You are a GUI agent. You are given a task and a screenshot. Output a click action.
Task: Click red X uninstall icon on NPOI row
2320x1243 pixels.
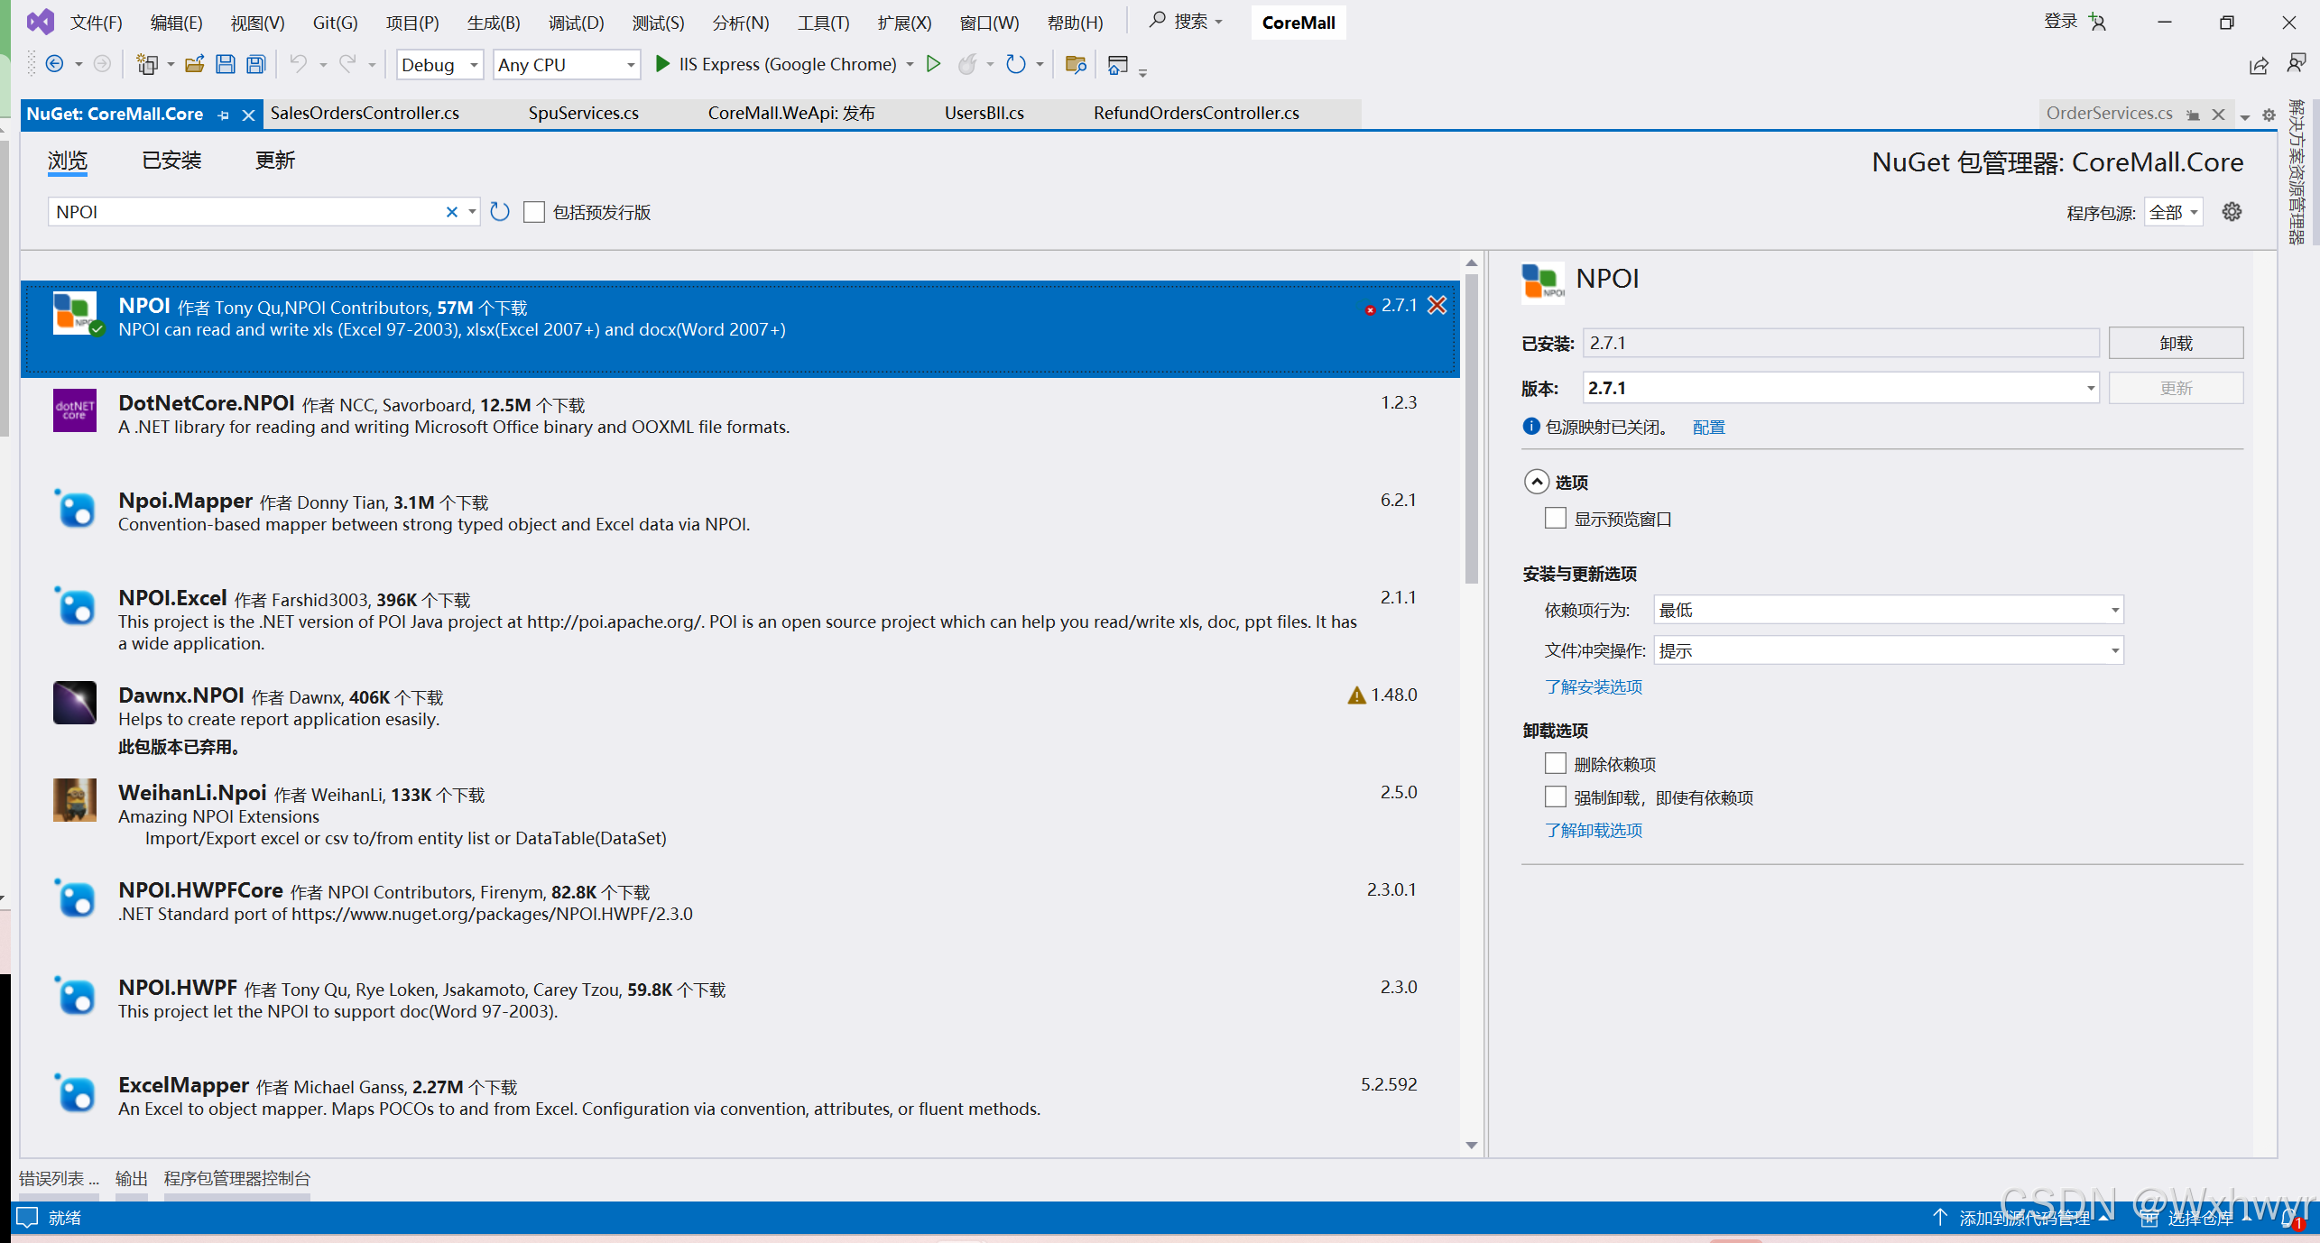[x=1437, y=306]
